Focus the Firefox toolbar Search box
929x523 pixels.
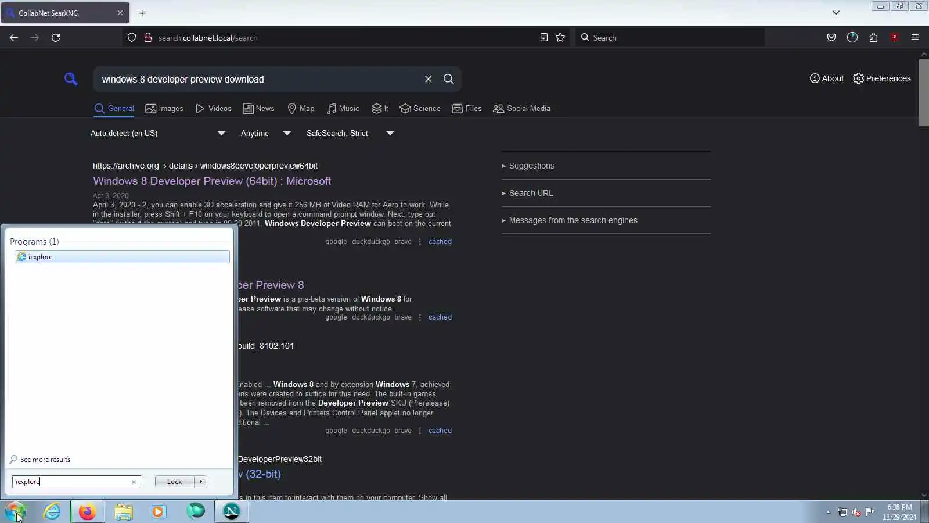click(669, 38)
